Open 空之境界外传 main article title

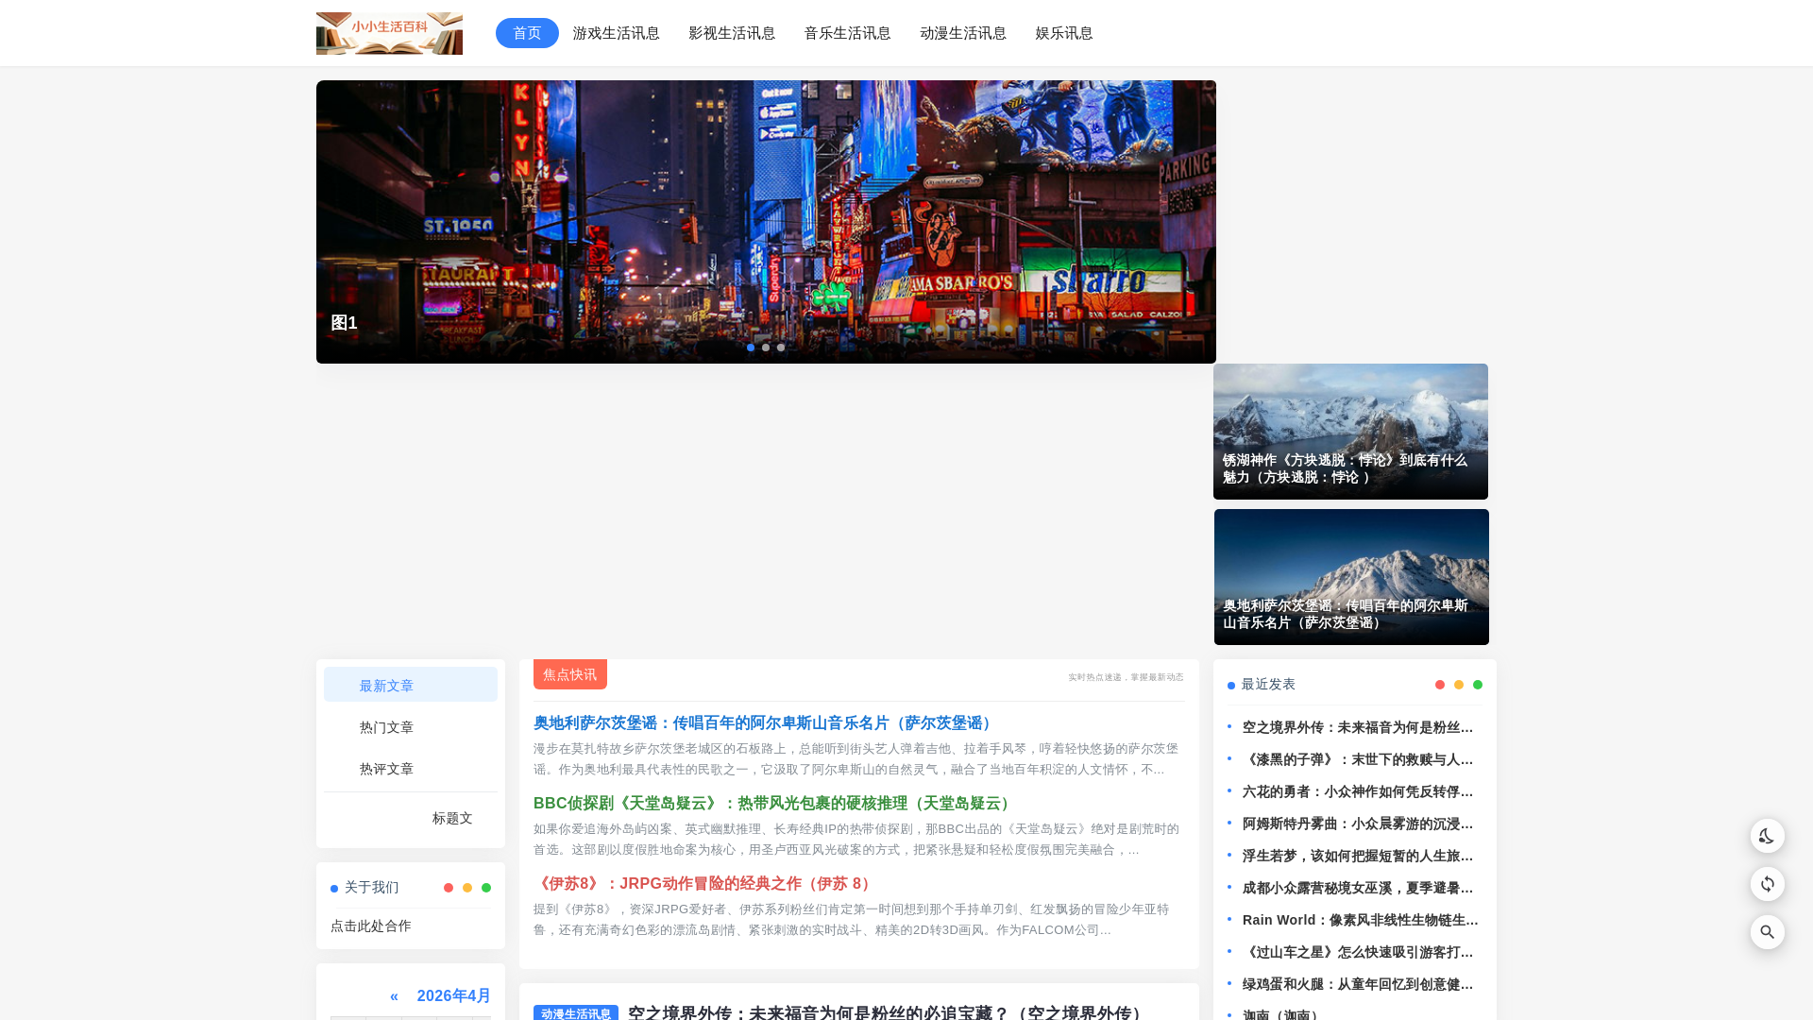[x=888, y=1011]
